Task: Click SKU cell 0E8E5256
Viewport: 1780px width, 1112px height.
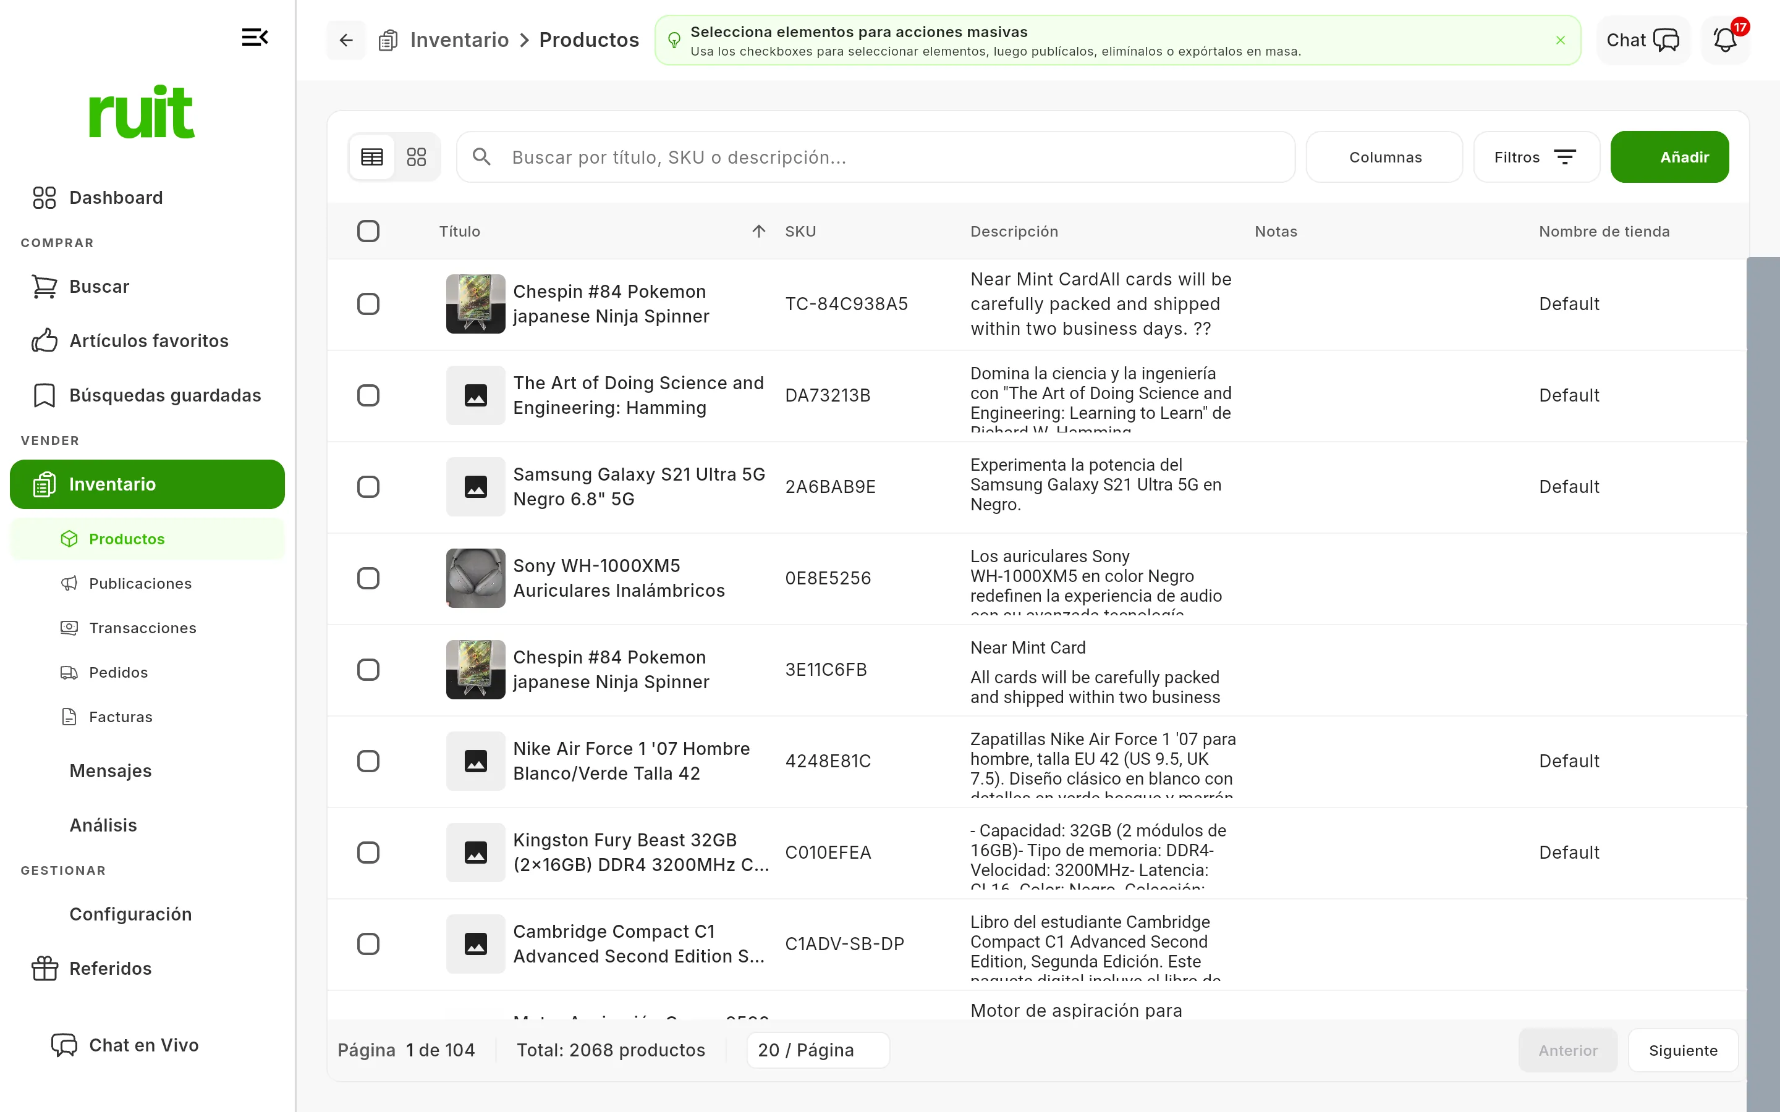Action: [x=828, y=578]
